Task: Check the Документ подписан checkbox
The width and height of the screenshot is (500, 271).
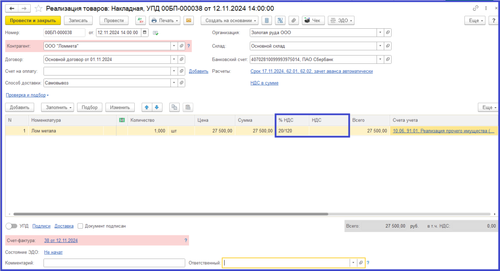Action: 81,226
